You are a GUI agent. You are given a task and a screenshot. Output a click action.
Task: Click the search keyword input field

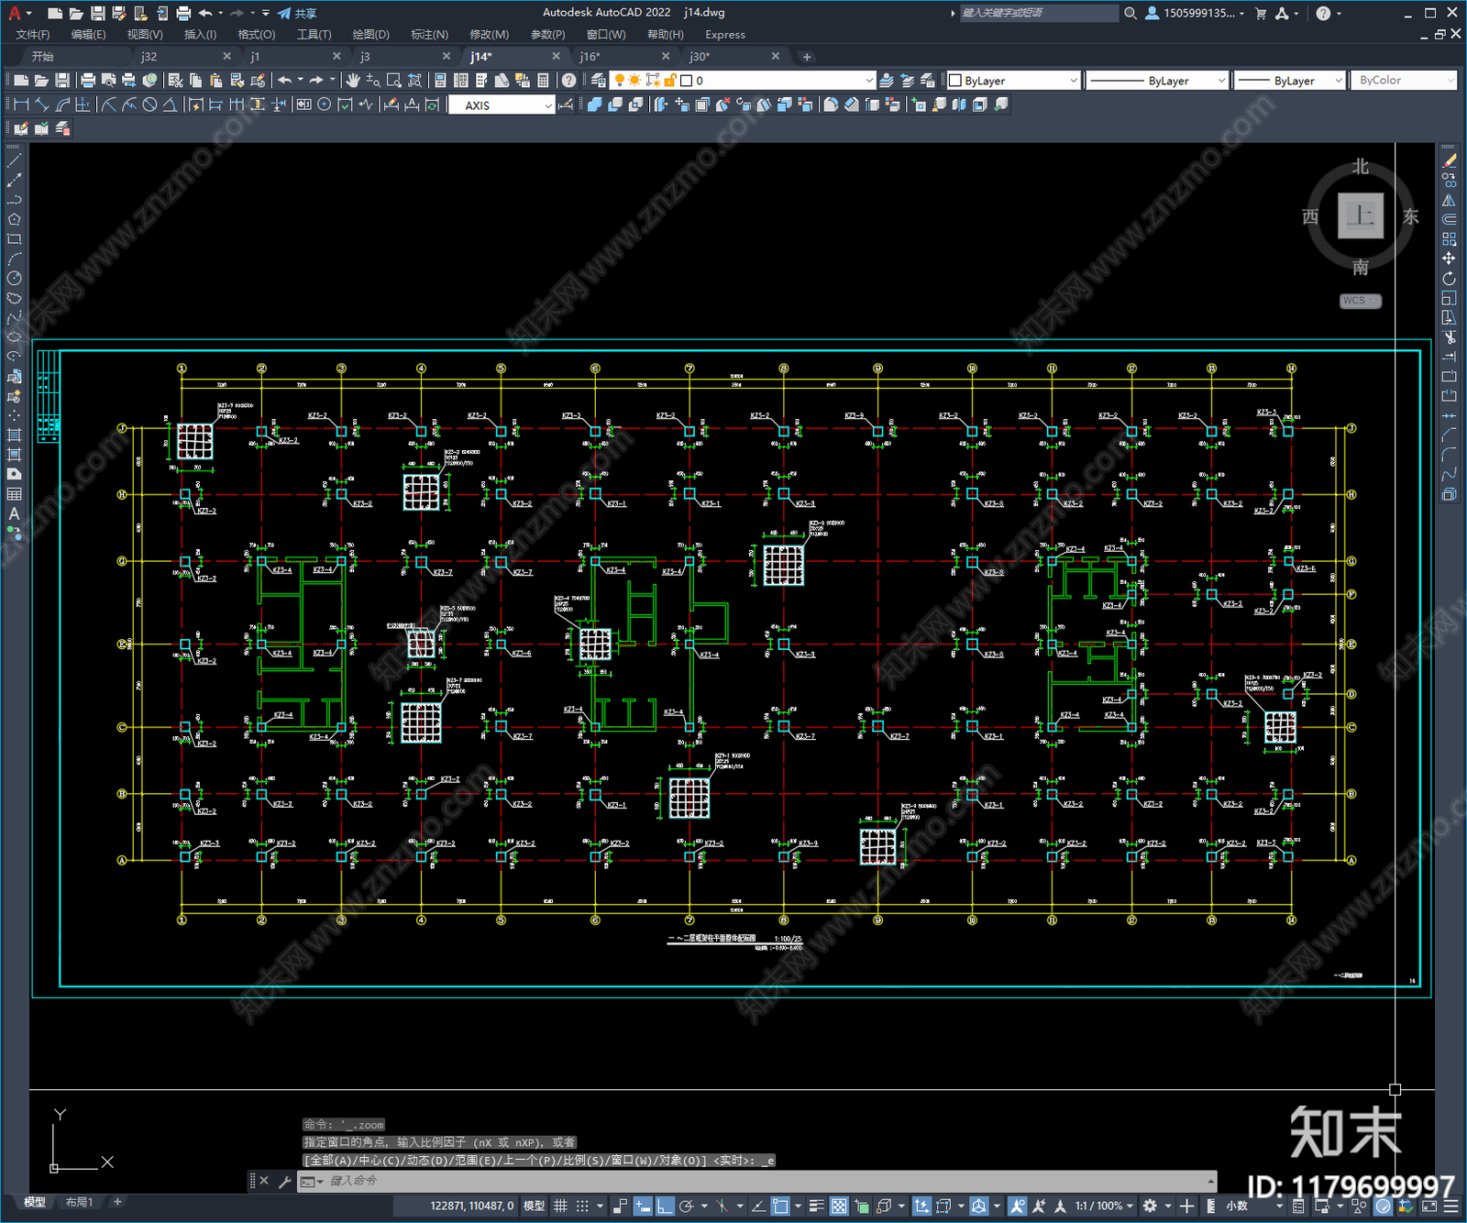[x=1039, y=13]
